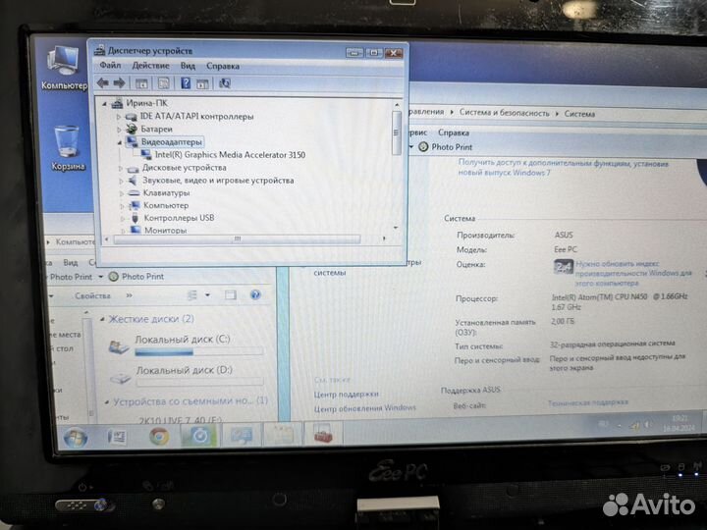Click the update performance index link
This screenshot has width=707, height=530.
[x=633, y=273]
